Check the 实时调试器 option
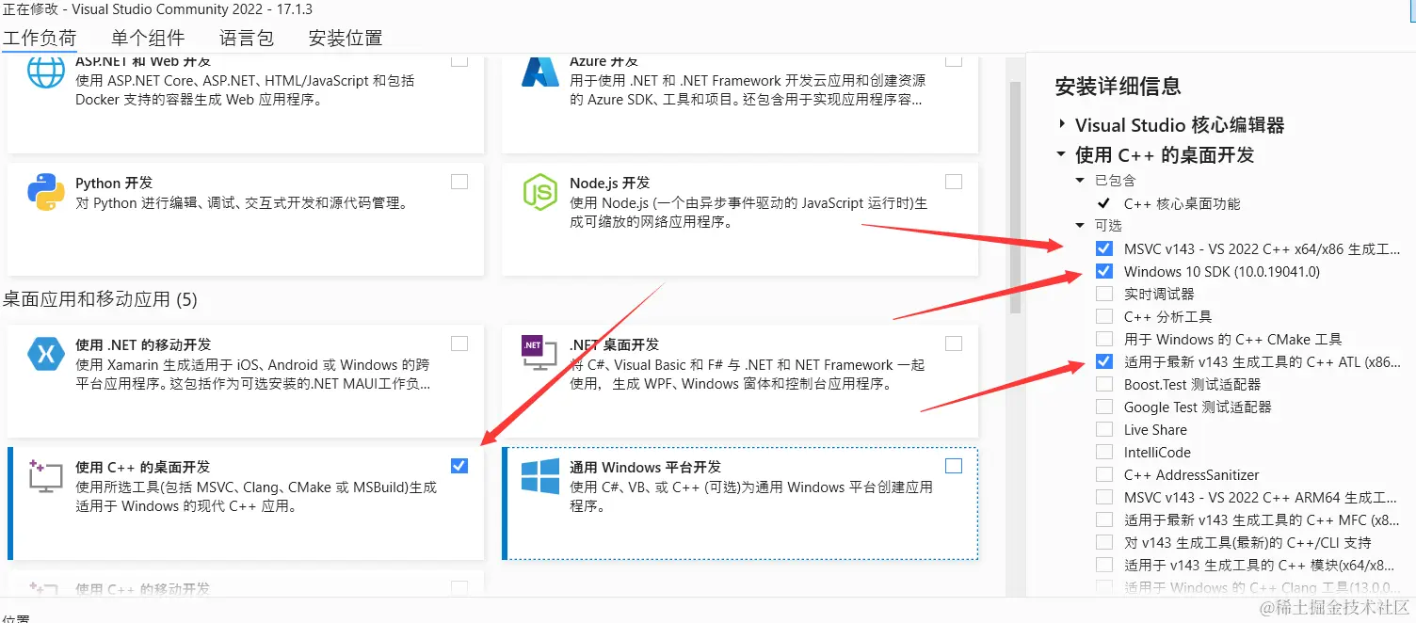 click(x=1104, y=294)
